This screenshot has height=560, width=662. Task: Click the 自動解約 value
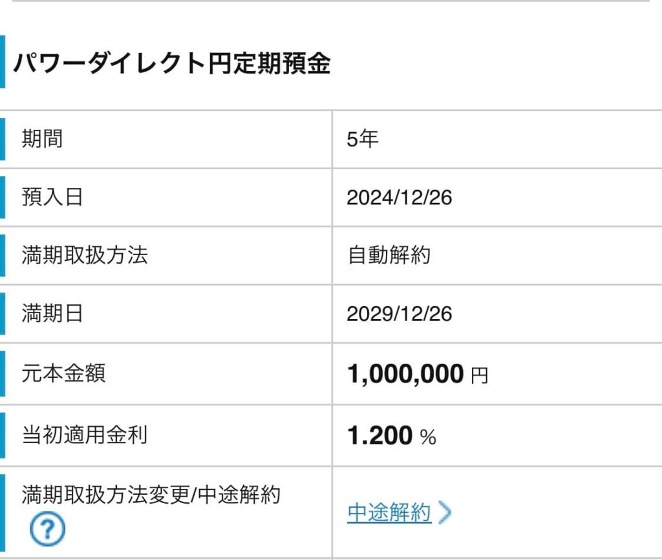389,256
